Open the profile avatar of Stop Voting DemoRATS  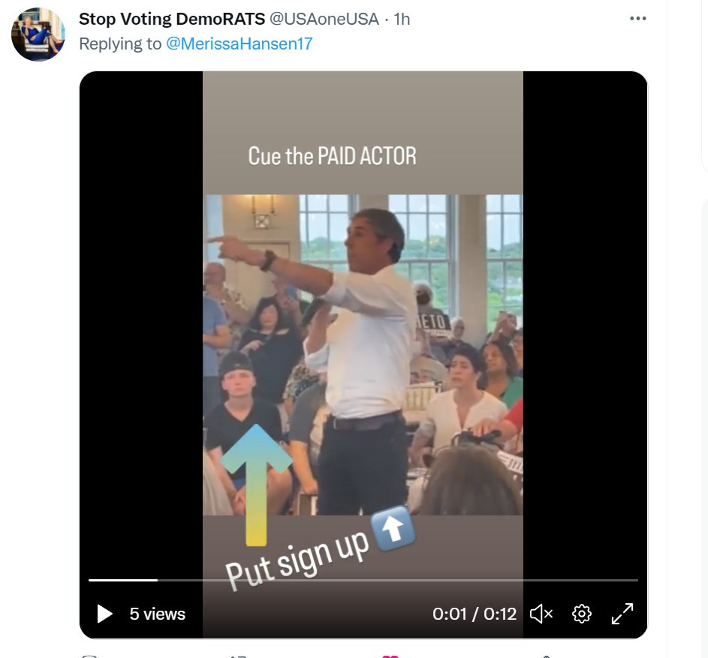point(38,35)
